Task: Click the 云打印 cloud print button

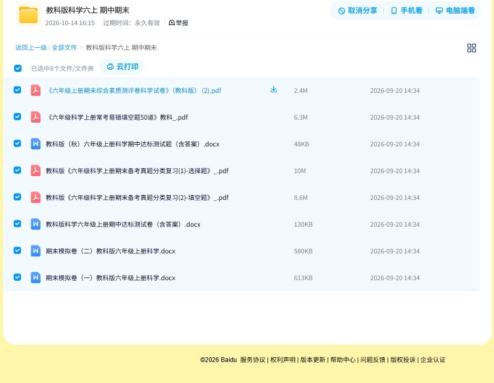Action: [122, 67]
